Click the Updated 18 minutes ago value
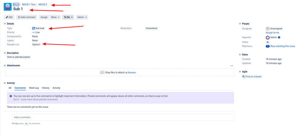This screenshot has width=301, height=136. 274,63
